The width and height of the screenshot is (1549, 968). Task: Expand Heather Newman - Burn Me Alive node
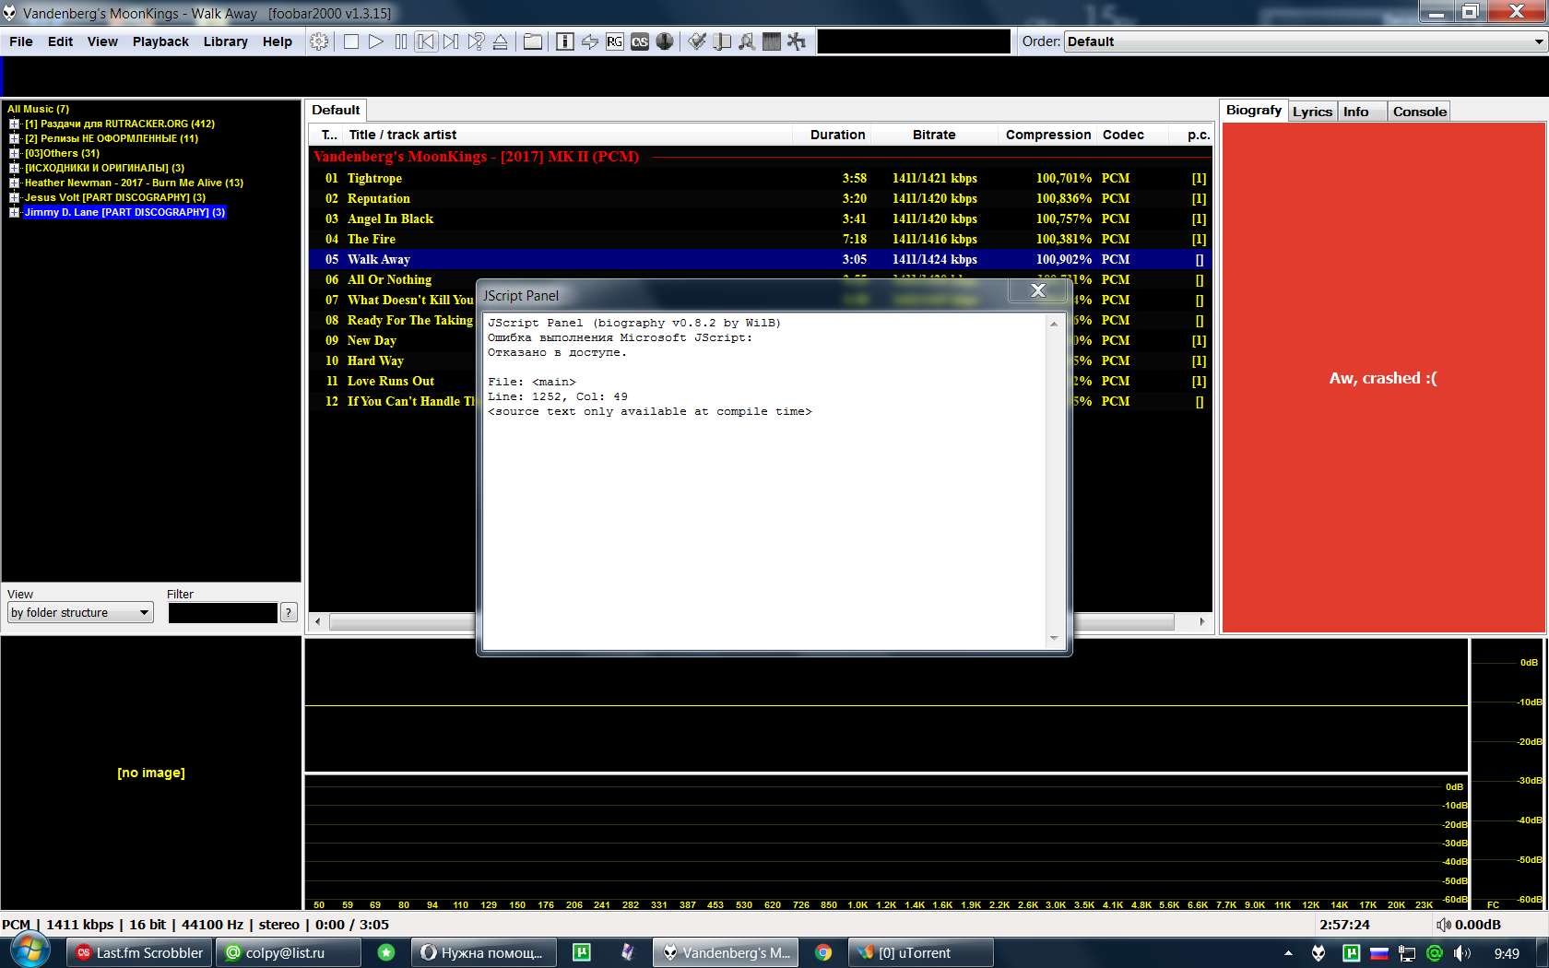pos(15,183)
